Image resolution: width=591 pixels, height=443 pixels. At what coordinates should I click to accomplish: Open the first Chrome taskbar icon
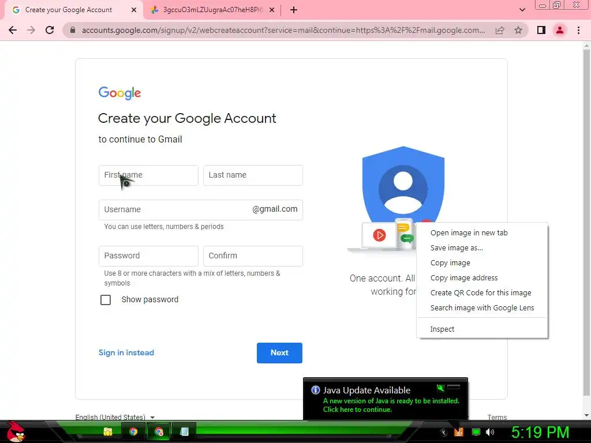pos(133,431)
